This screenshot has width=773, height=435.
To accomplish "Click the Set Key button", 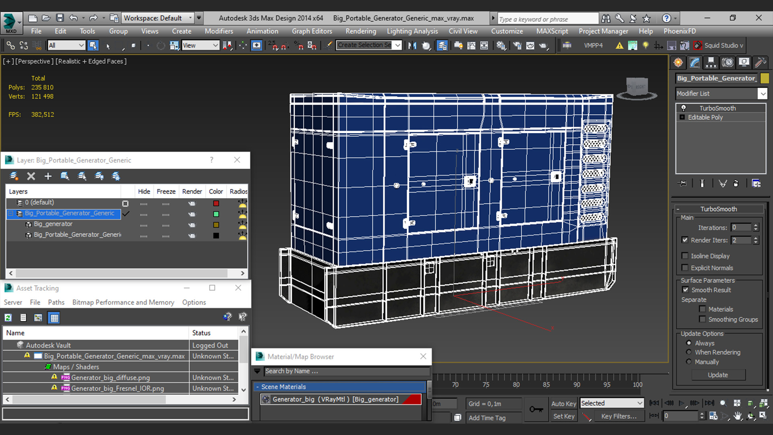I will [563, 416].
